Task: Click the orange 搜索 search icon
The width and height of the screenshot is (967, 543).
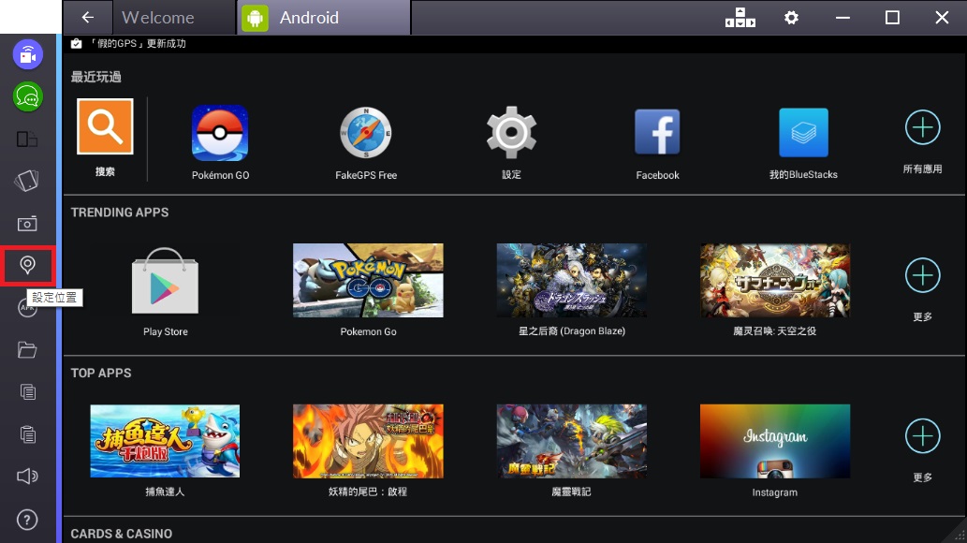Action: pos(105,126)
